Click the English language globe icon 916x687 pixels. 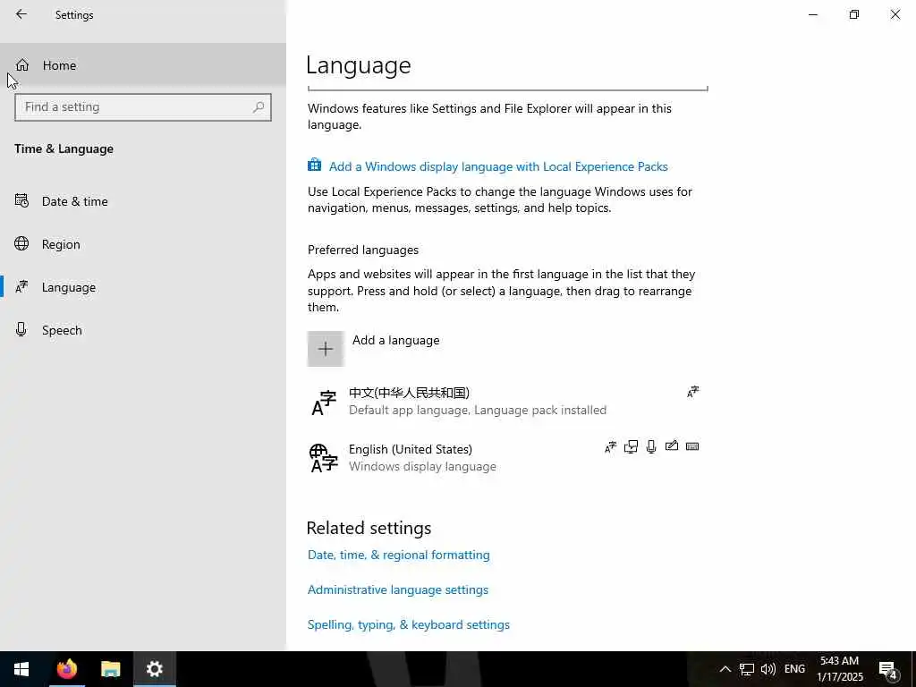click(x=324, y=458)
